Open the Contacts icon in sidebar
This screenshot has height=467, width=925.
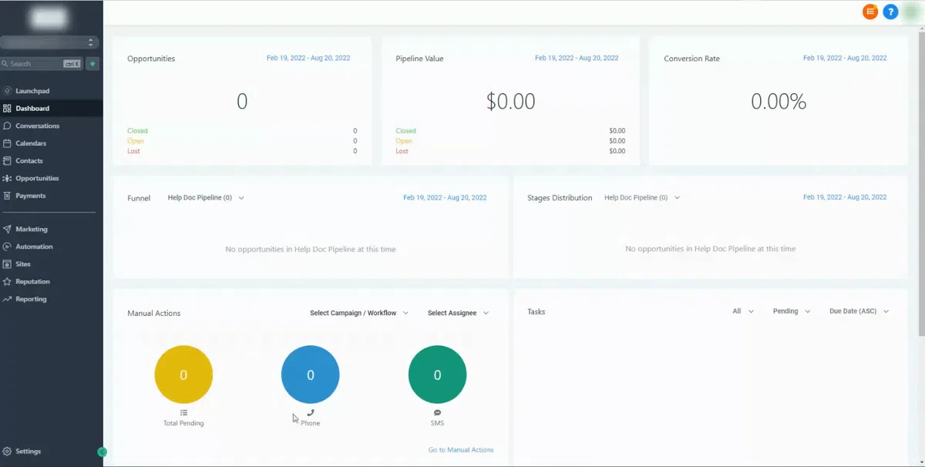click(7, 161)
